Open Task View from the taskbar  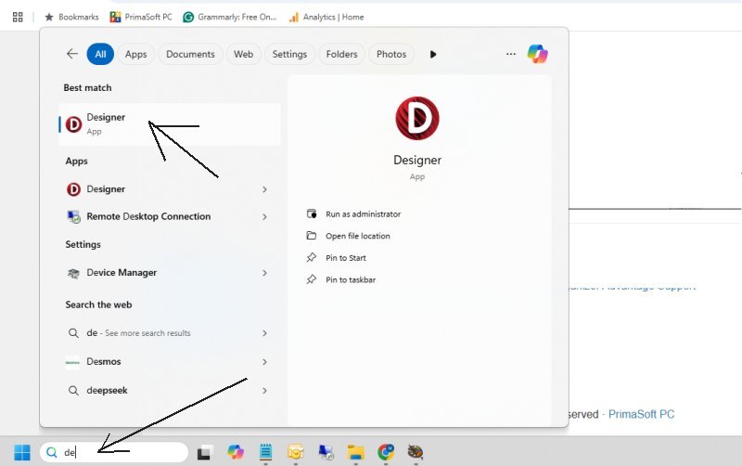(203, 453)
